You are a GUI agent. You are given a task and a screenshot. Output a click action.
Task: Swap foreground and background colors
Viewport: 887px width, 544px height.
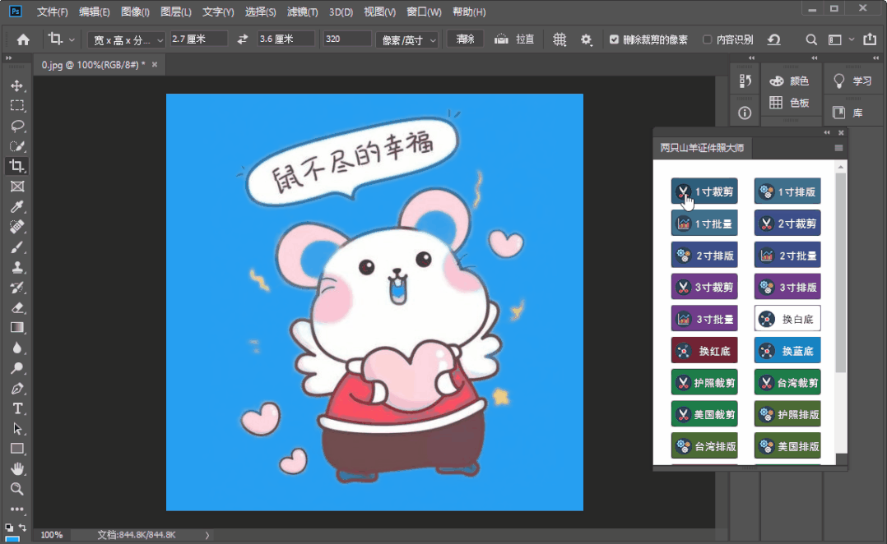pyautogui.click(x=23, y=527)
